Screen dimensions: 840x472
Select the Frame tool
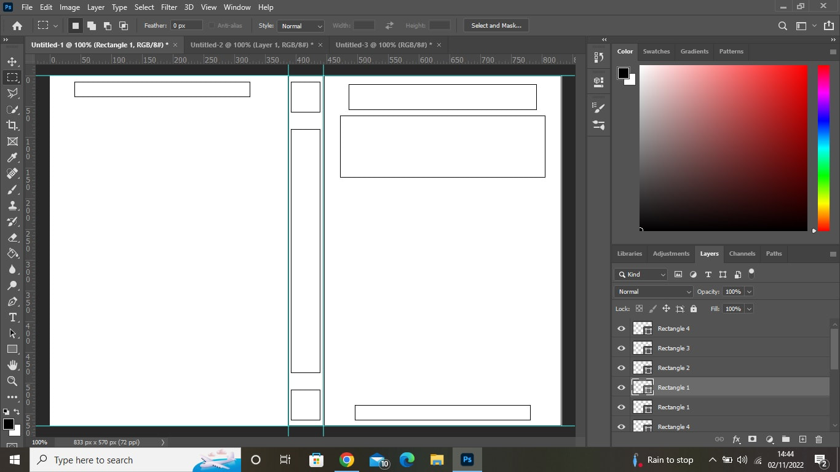12,141
